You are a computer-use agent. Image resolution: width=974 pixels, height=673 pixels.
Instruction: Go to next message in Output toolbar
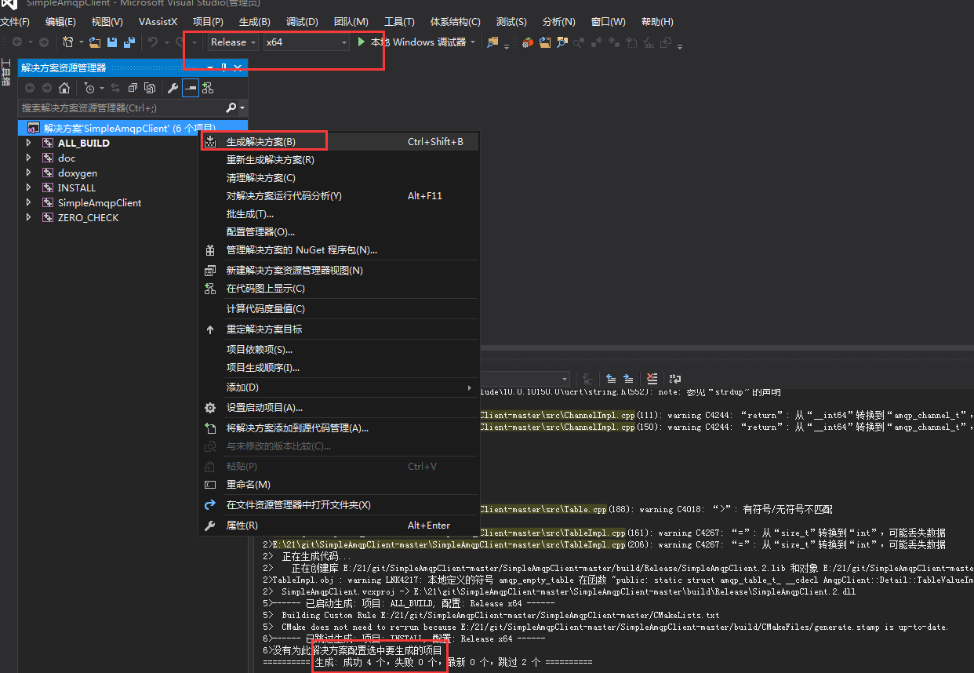tap(629, 379)
